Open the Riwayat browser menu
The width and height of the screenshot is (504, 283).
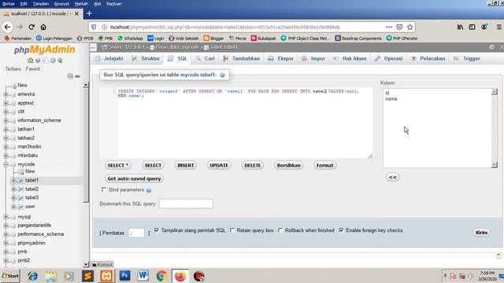pos(61,4)
